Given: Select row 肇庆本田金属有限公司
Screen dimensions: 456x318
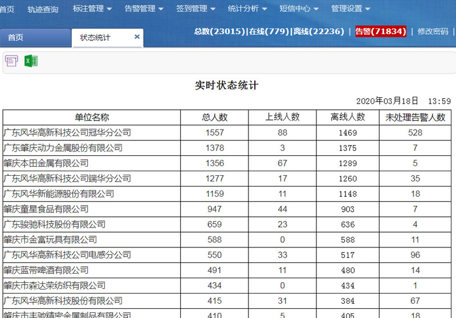Looking at the screenshot, I should [x=227, y=163].
